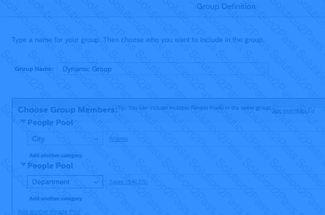Click Add another People Pool link

pos(49,211)
